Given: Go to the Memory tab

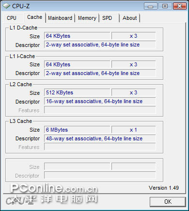Looking at the screenshot, I should click(x=87, y=18).
